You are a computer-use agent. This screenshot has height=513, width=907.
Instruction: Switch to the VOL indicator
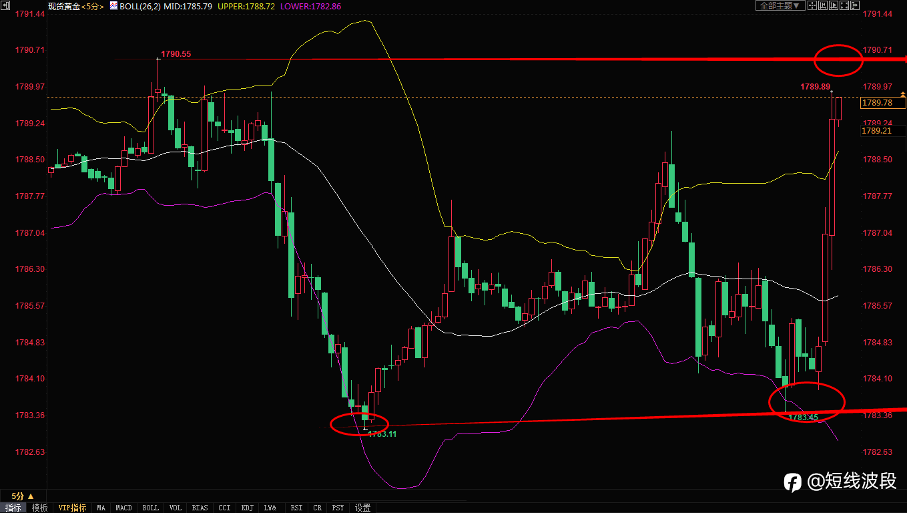point(175,508)
